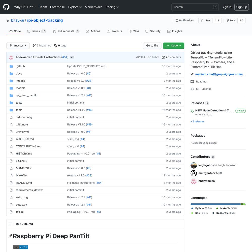Screen dimensions: 252x252
Task: Open the 7 branches link
Action: (42, 46)
